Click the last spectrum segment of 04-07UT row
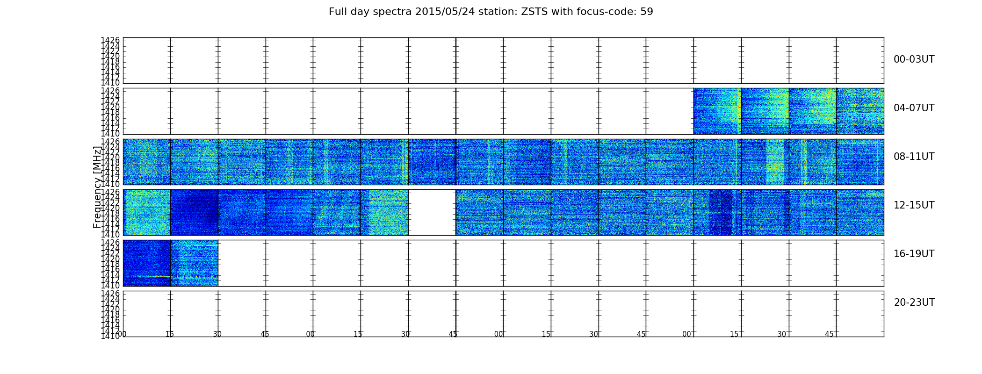Image resolution: width=982 pixels, height=374 pixels. 860,111
